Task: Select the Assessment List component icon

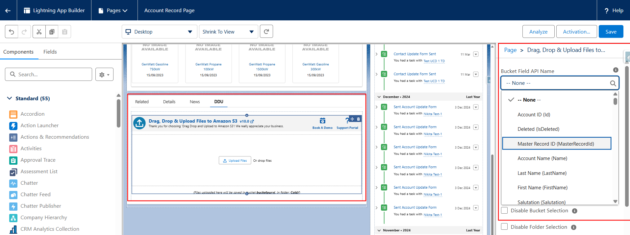Action: pyautogui.click(x=13, y=172)
